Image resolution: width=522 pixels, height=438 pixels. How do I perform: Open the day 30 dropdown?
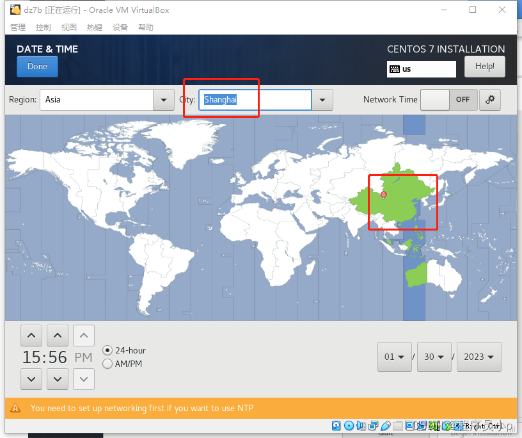pyautogui.click(x=434, y=357)
